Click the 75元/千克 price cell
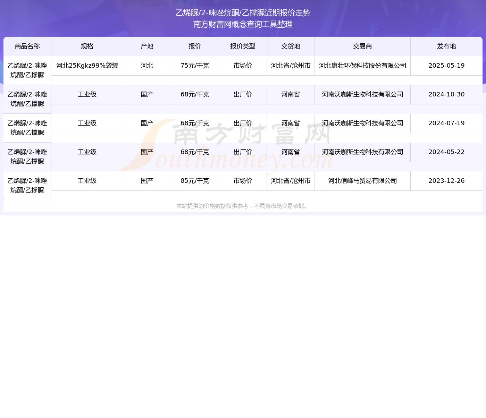The height and width of the screenshot is (418, 486). click(195, 66)
